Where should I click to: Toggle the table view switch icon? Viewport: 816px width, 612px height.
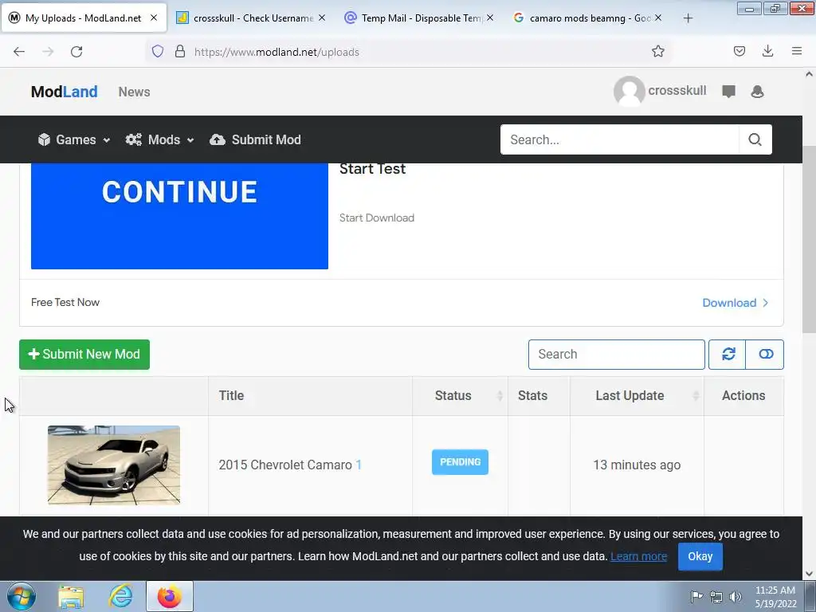click(765, 355)
